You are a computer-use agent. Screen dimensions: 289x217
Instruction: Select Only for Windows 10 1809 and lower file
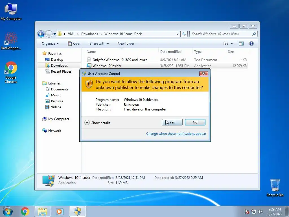tap(167, 60)
